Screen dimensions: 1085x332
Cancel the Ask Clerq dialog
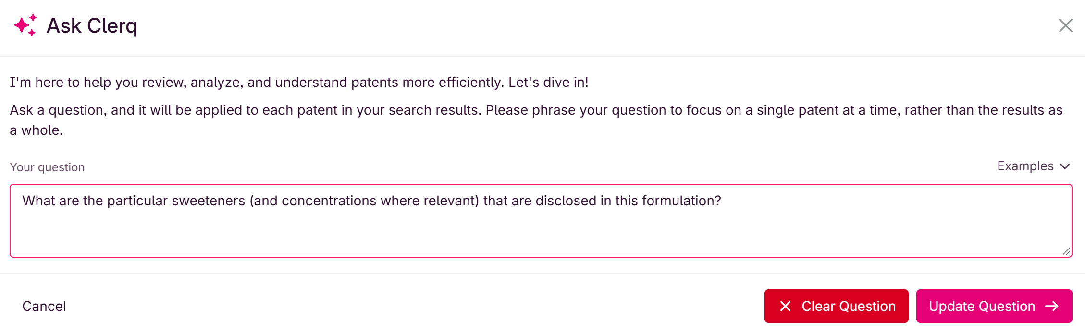(44, 306)
